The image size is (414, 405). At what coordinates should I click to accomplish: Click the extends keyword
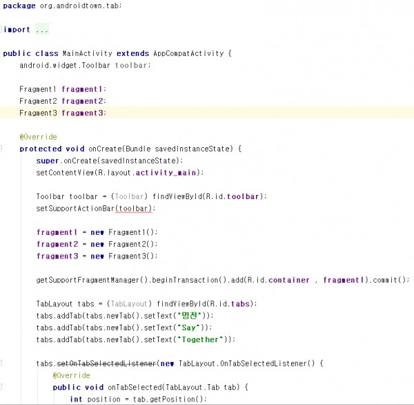(132, 53)
